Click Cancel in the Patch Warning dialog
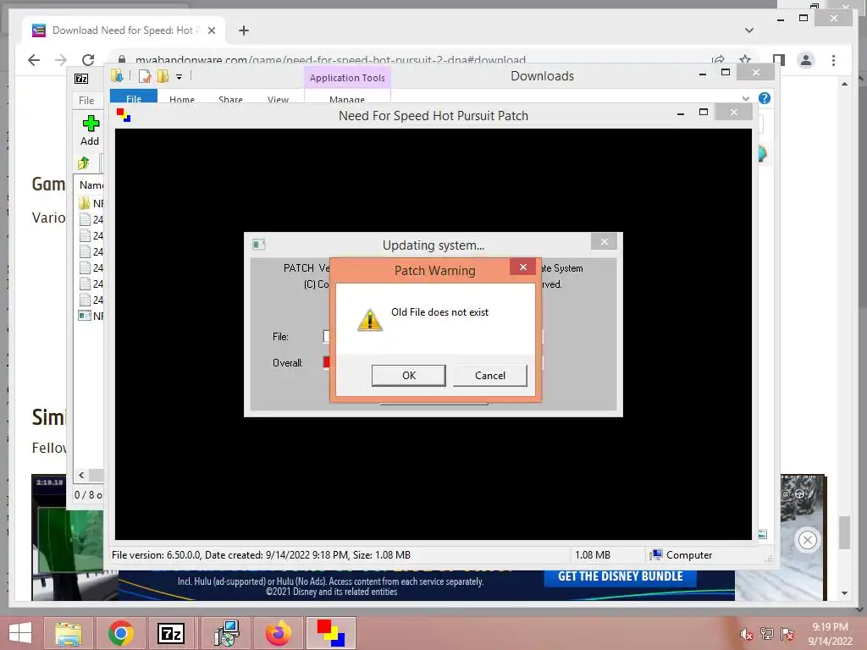Screen dimensions: 867x650 coord(490,375)
